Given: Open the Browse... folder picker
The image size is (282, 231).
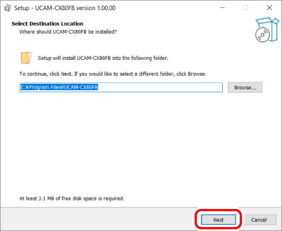Looking at the screenshot, I should point(245,88).
